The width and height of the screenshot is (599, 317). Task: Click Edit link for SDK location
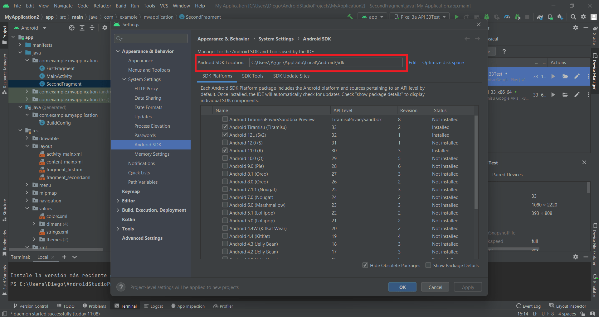pyautogui.click(x=413, y=62)
